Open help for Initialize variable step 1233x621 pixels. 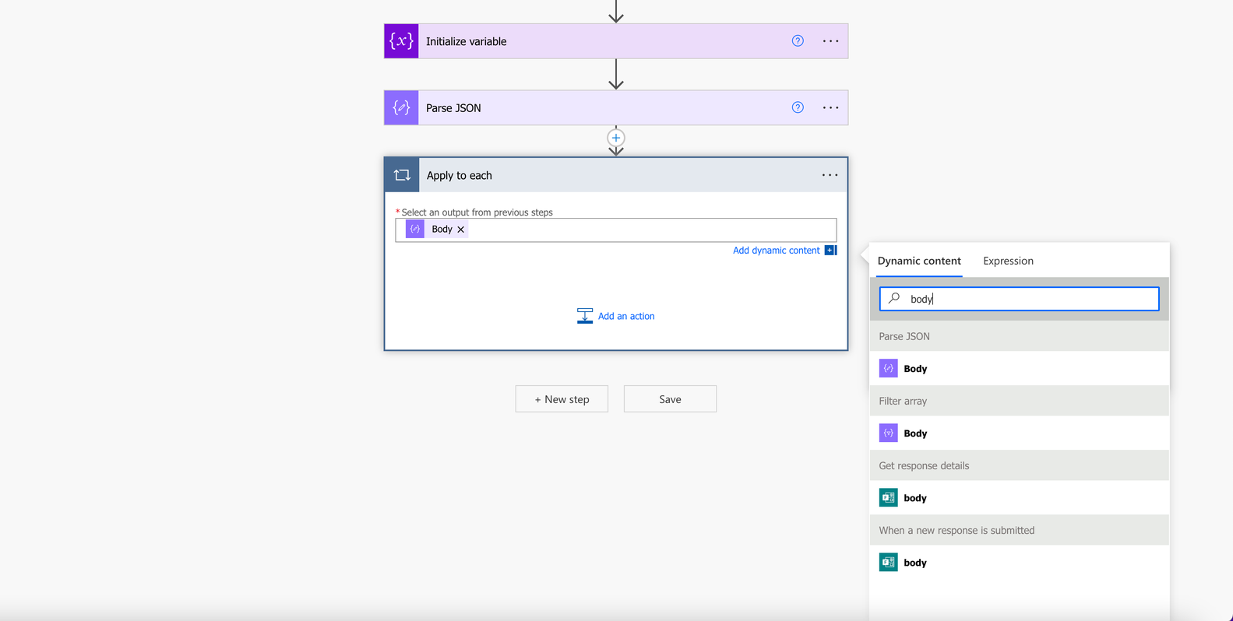[798, 41]
